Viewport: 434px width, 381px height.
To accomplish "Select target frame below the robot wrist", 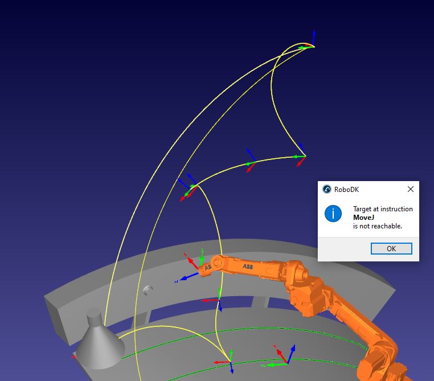I will coord(218,300).
